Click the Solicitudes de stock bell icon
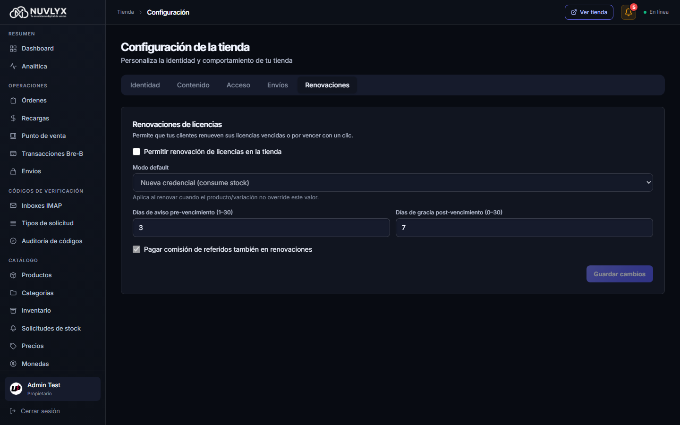 [13, 328]
